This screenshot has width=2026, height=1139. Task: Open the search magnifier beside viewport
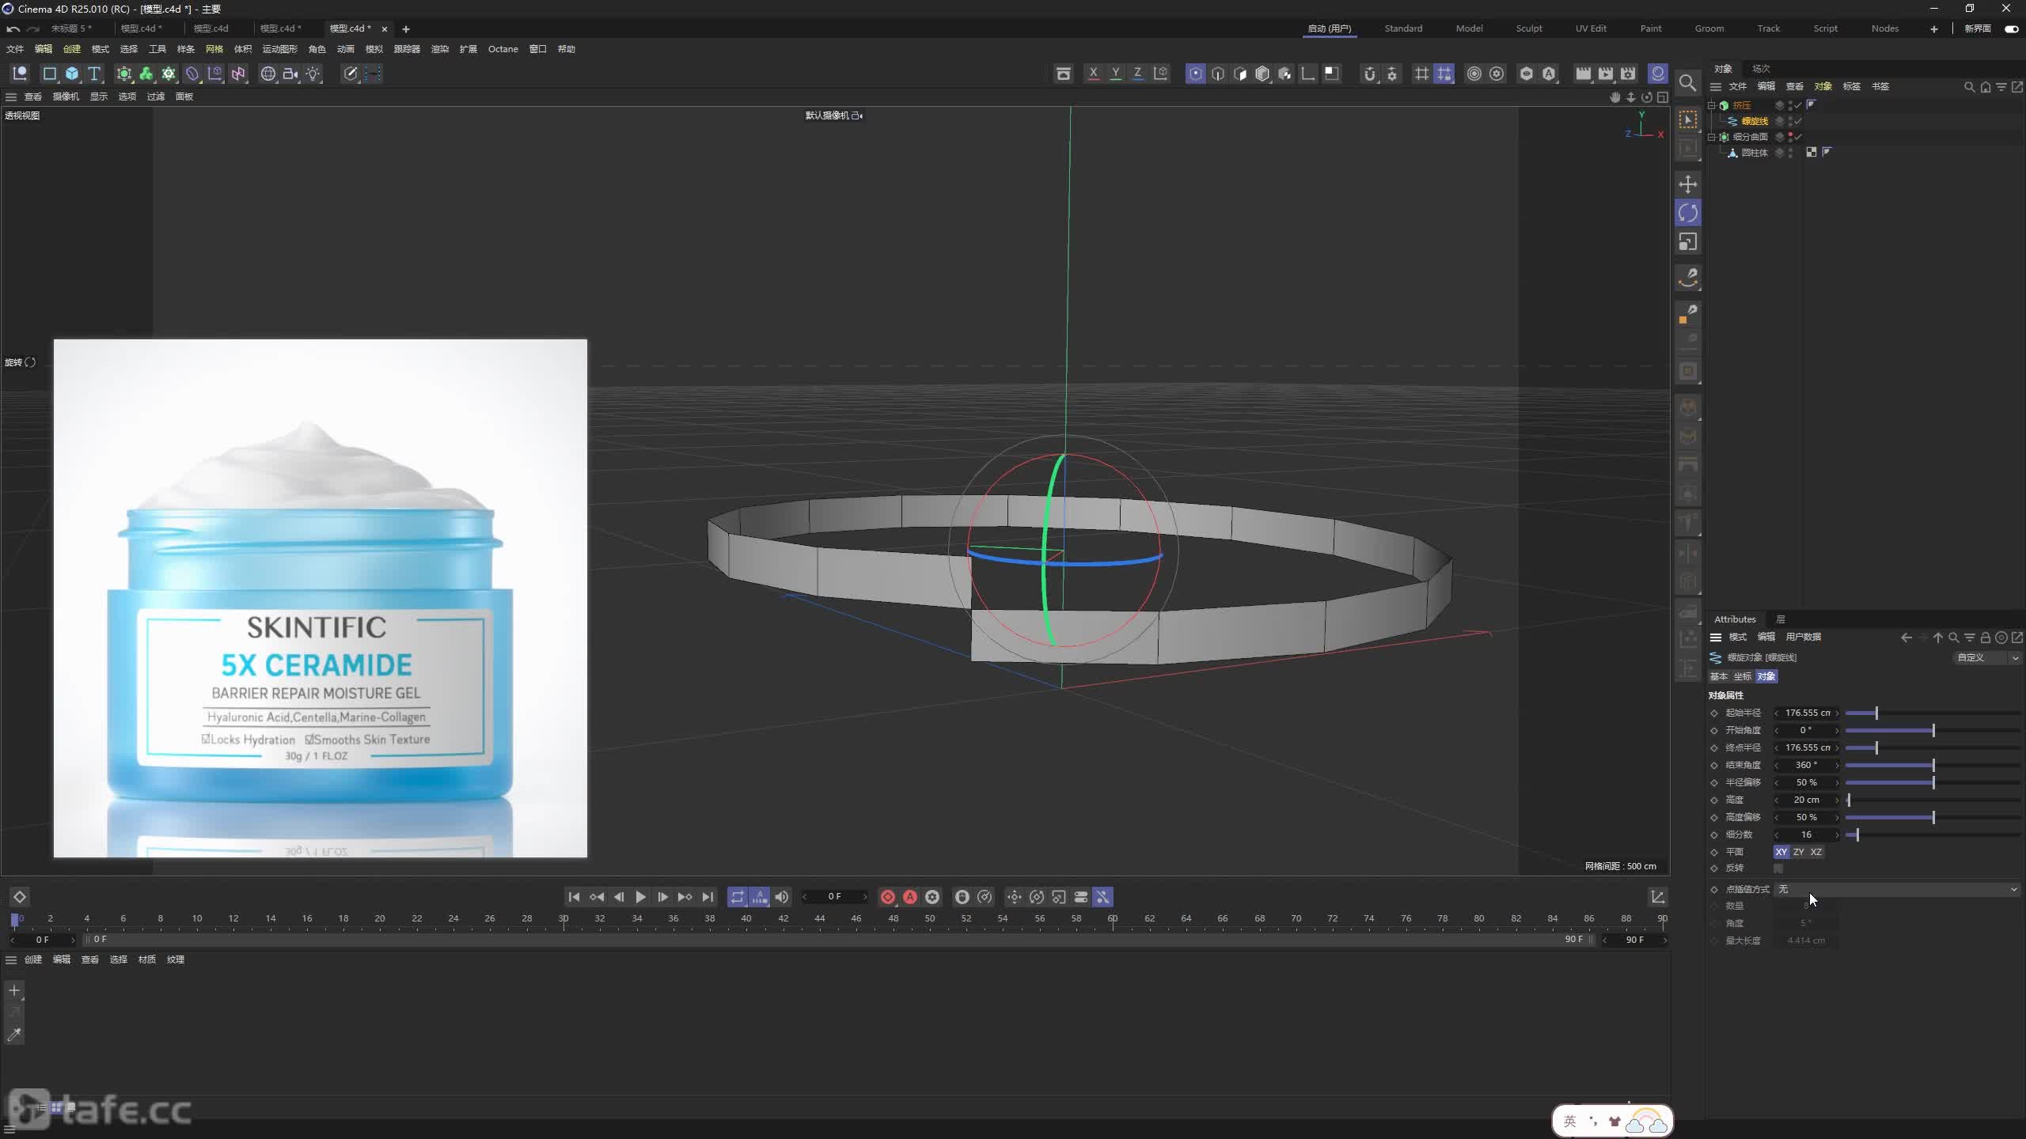pyautogui.click(x=1687, y=83)
